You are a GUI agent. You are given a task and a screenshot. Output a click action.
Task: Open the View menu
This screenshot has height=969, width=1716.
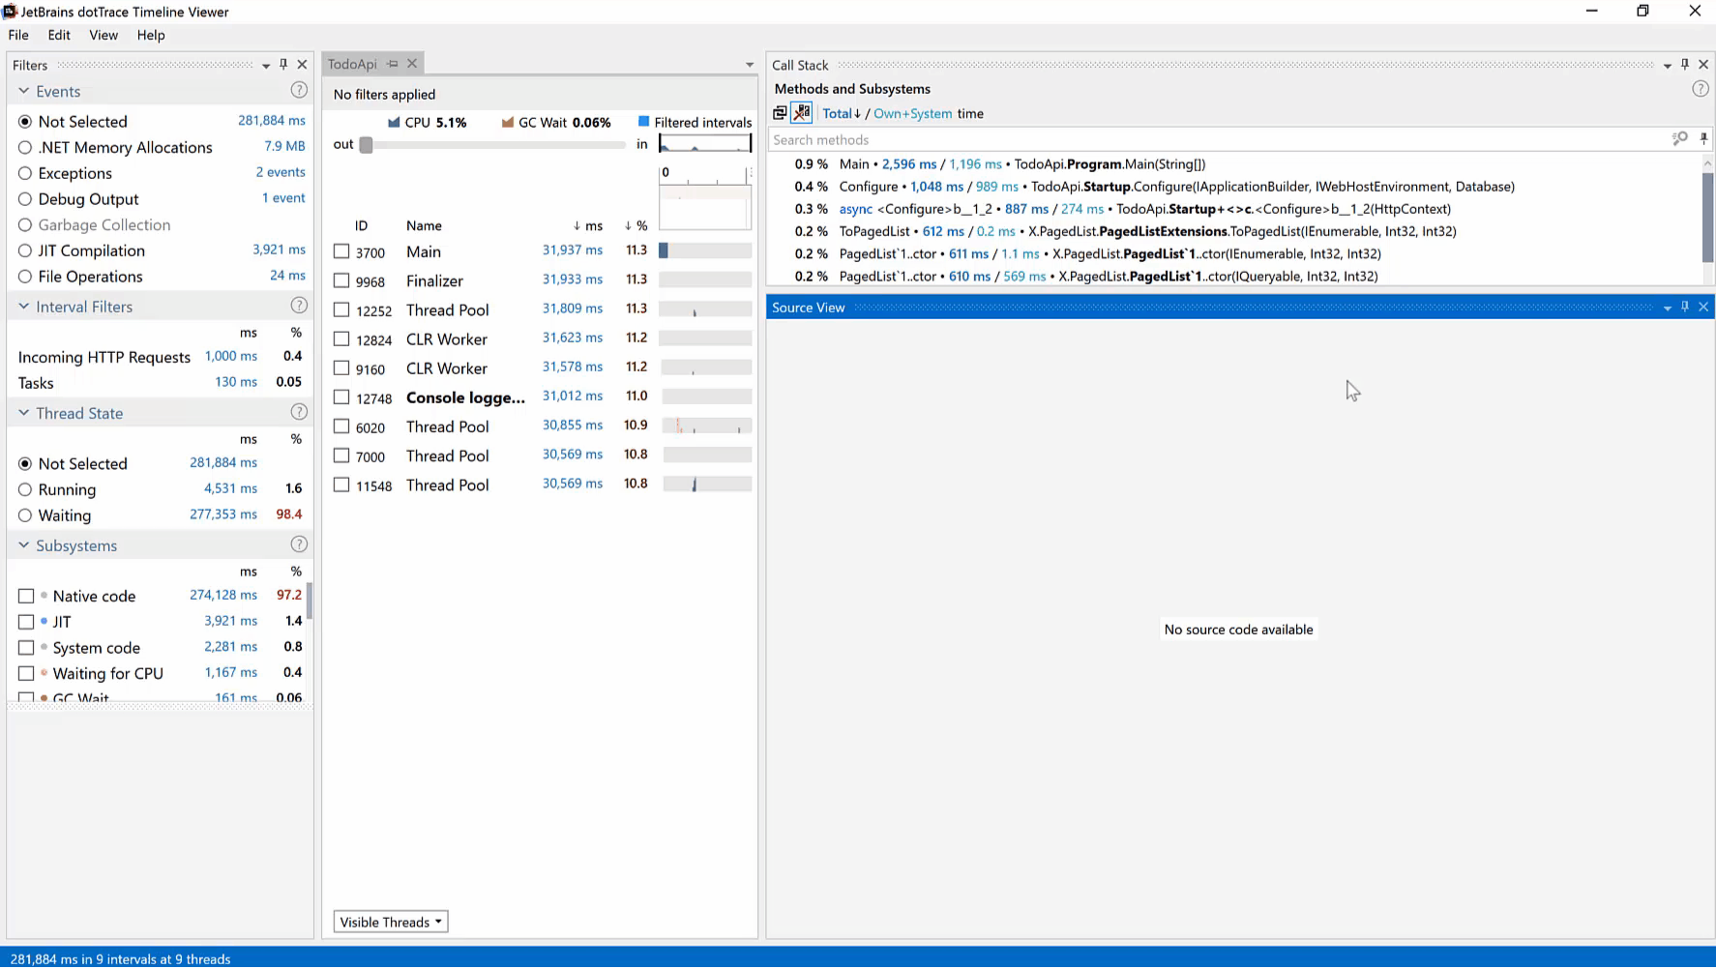coord(104,35)
